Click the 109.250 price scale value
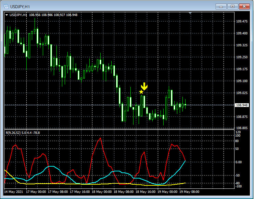Image resolution: width=254 pixels, height=199 pixels. click(242, 57)
